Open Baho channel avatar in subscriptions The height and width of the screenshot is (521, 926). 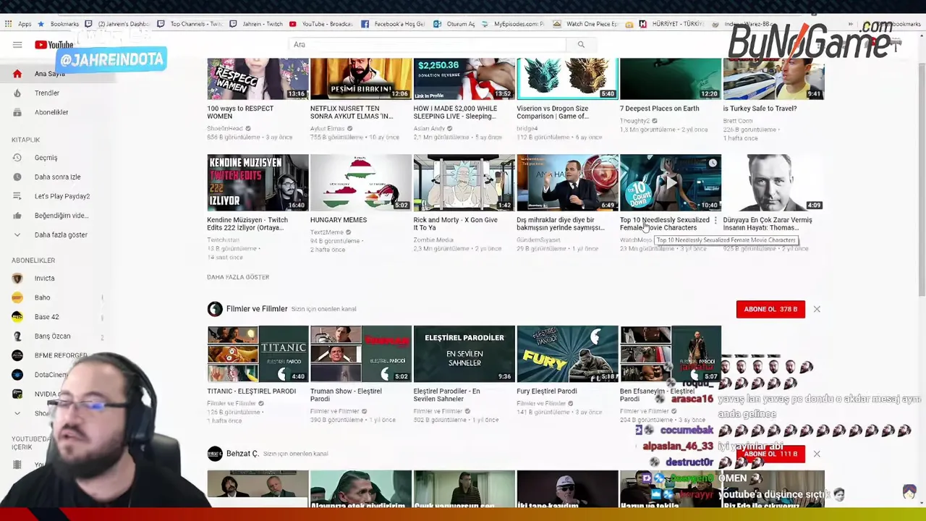coord(17,297)
